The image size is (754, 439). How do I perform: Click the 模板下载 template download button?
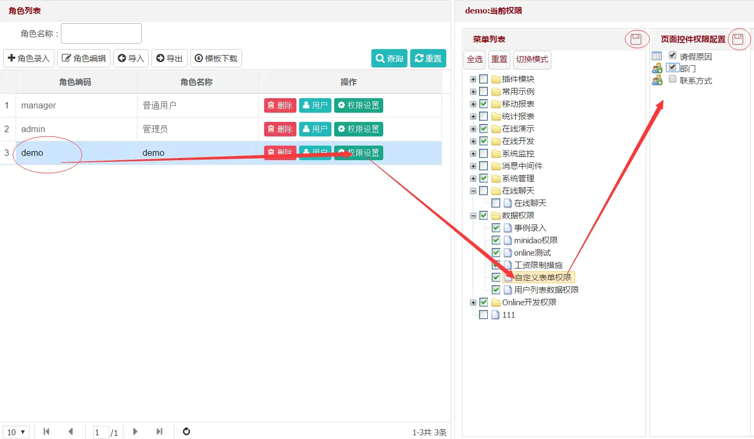pos(216,58)
